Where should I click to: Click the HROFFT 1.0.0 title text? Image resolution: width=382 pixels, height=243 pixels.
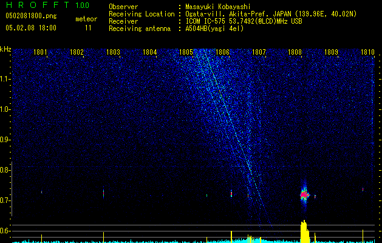point(47,5)
